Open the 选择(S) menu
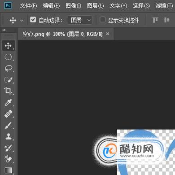 click(x=141, y=6)
